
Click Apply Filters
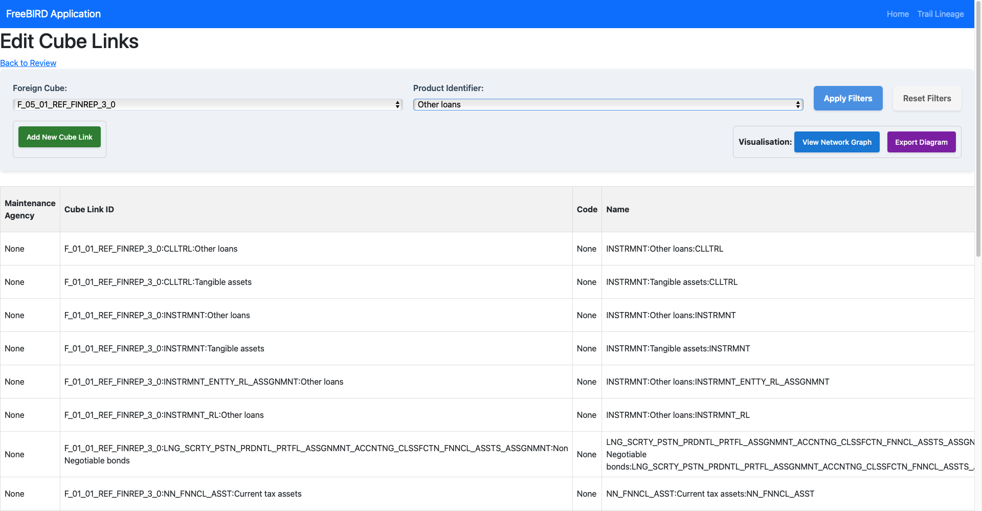click(x=847, y=98)
